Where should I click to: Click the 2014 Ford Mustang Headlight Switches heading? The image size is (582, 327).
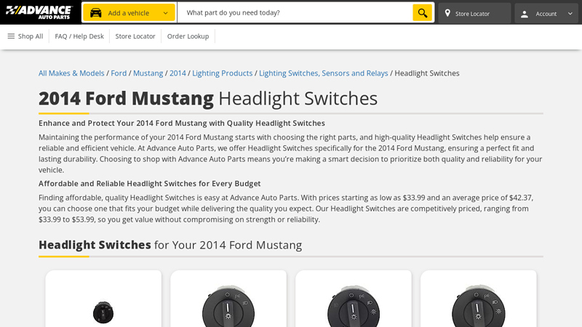pos(208,98)
